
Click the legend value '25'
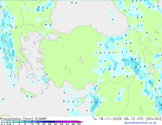click(x=50, y=124)
